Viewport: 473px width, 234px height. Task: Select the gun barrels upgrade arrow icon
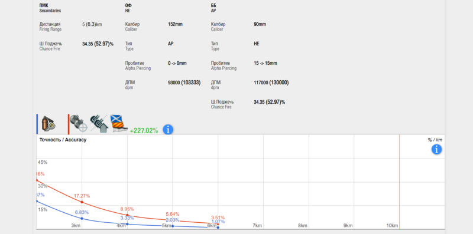pyautogui.click(x=99, y=124)
